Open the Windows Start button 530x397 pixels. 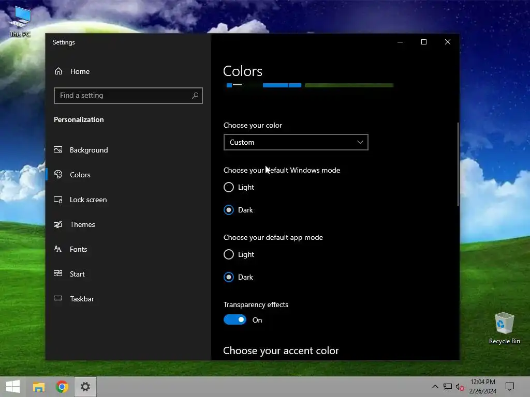(13, 387)
